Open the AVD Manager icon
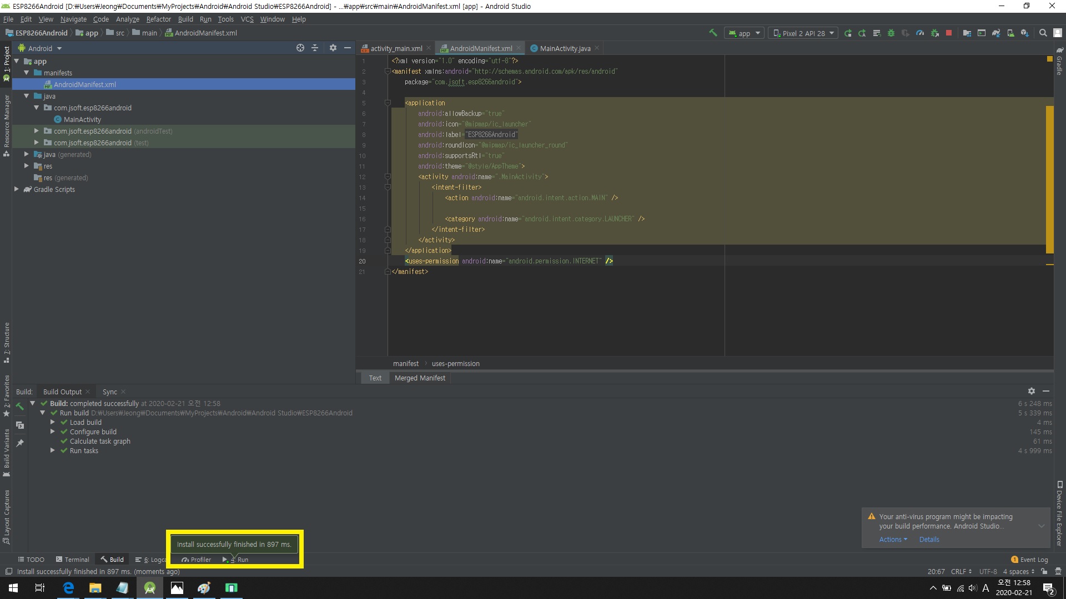Viewport: 1066px width, 599px height. (x=1010, y=33)
